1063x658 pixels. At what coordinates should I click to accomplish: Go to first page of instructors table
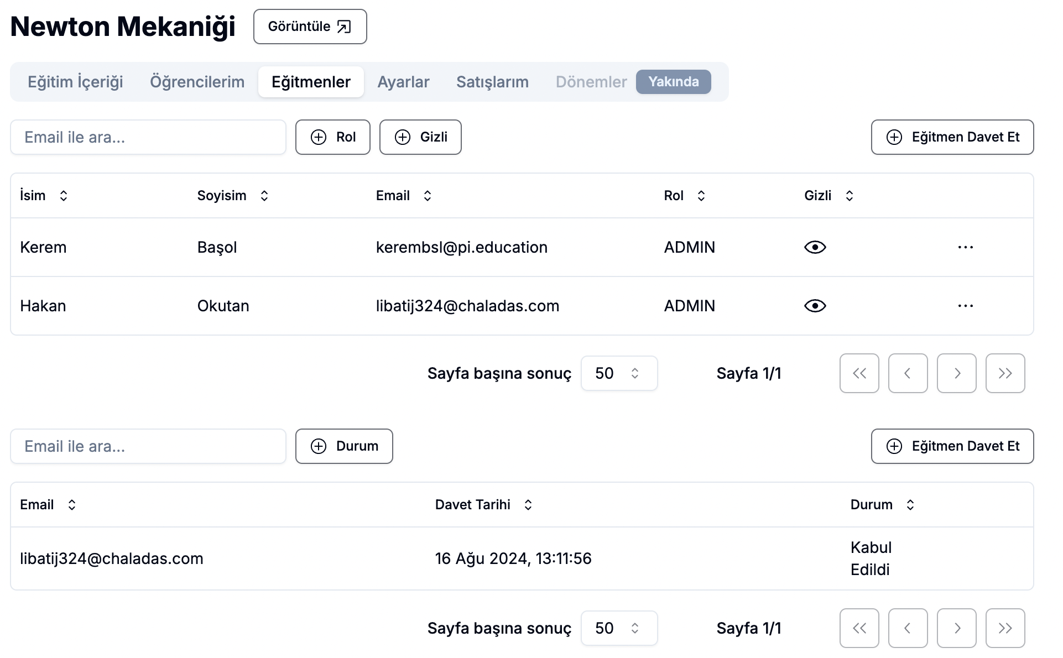tap(859, 373)
